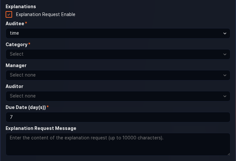
Task: Expand the Auditor list using its chevron
Action: click(225, 96)
